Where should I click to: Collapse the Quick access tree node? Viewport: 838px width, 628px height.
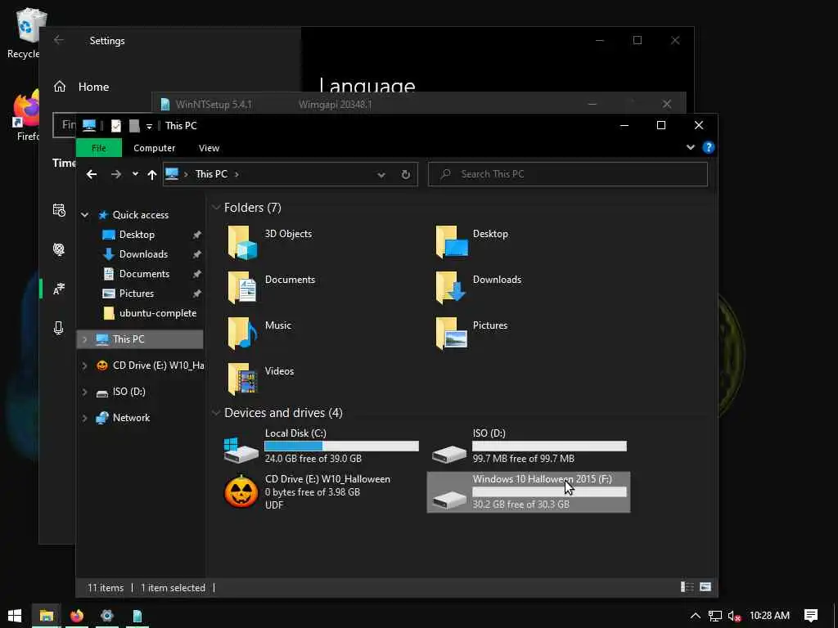pos(84,215)
